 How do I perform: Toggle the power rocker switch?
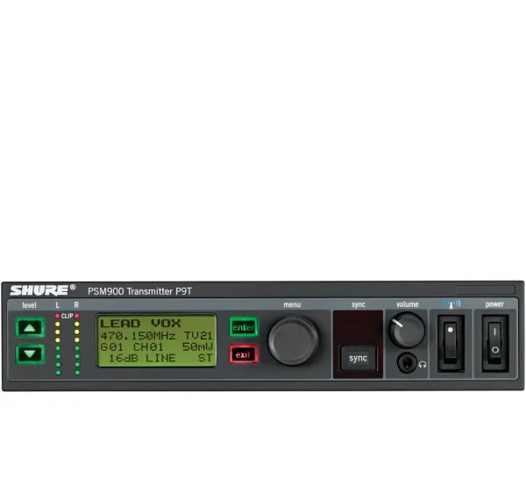coord(495,340)
